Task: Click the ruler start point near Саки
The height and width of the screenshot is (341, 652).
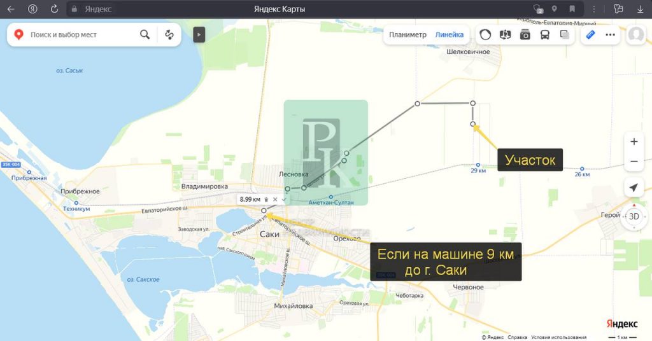Action: tap(264, 211)
